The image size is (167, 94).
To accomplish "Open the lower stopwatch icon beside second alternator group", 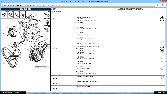I will tap(162, 49).
